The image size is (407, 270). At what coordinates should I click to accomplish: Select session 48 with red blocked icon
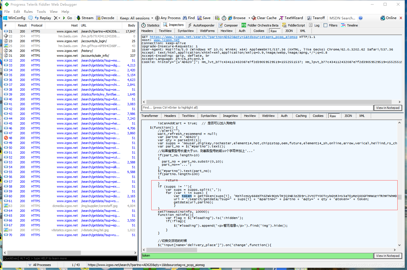coord(70,138)
